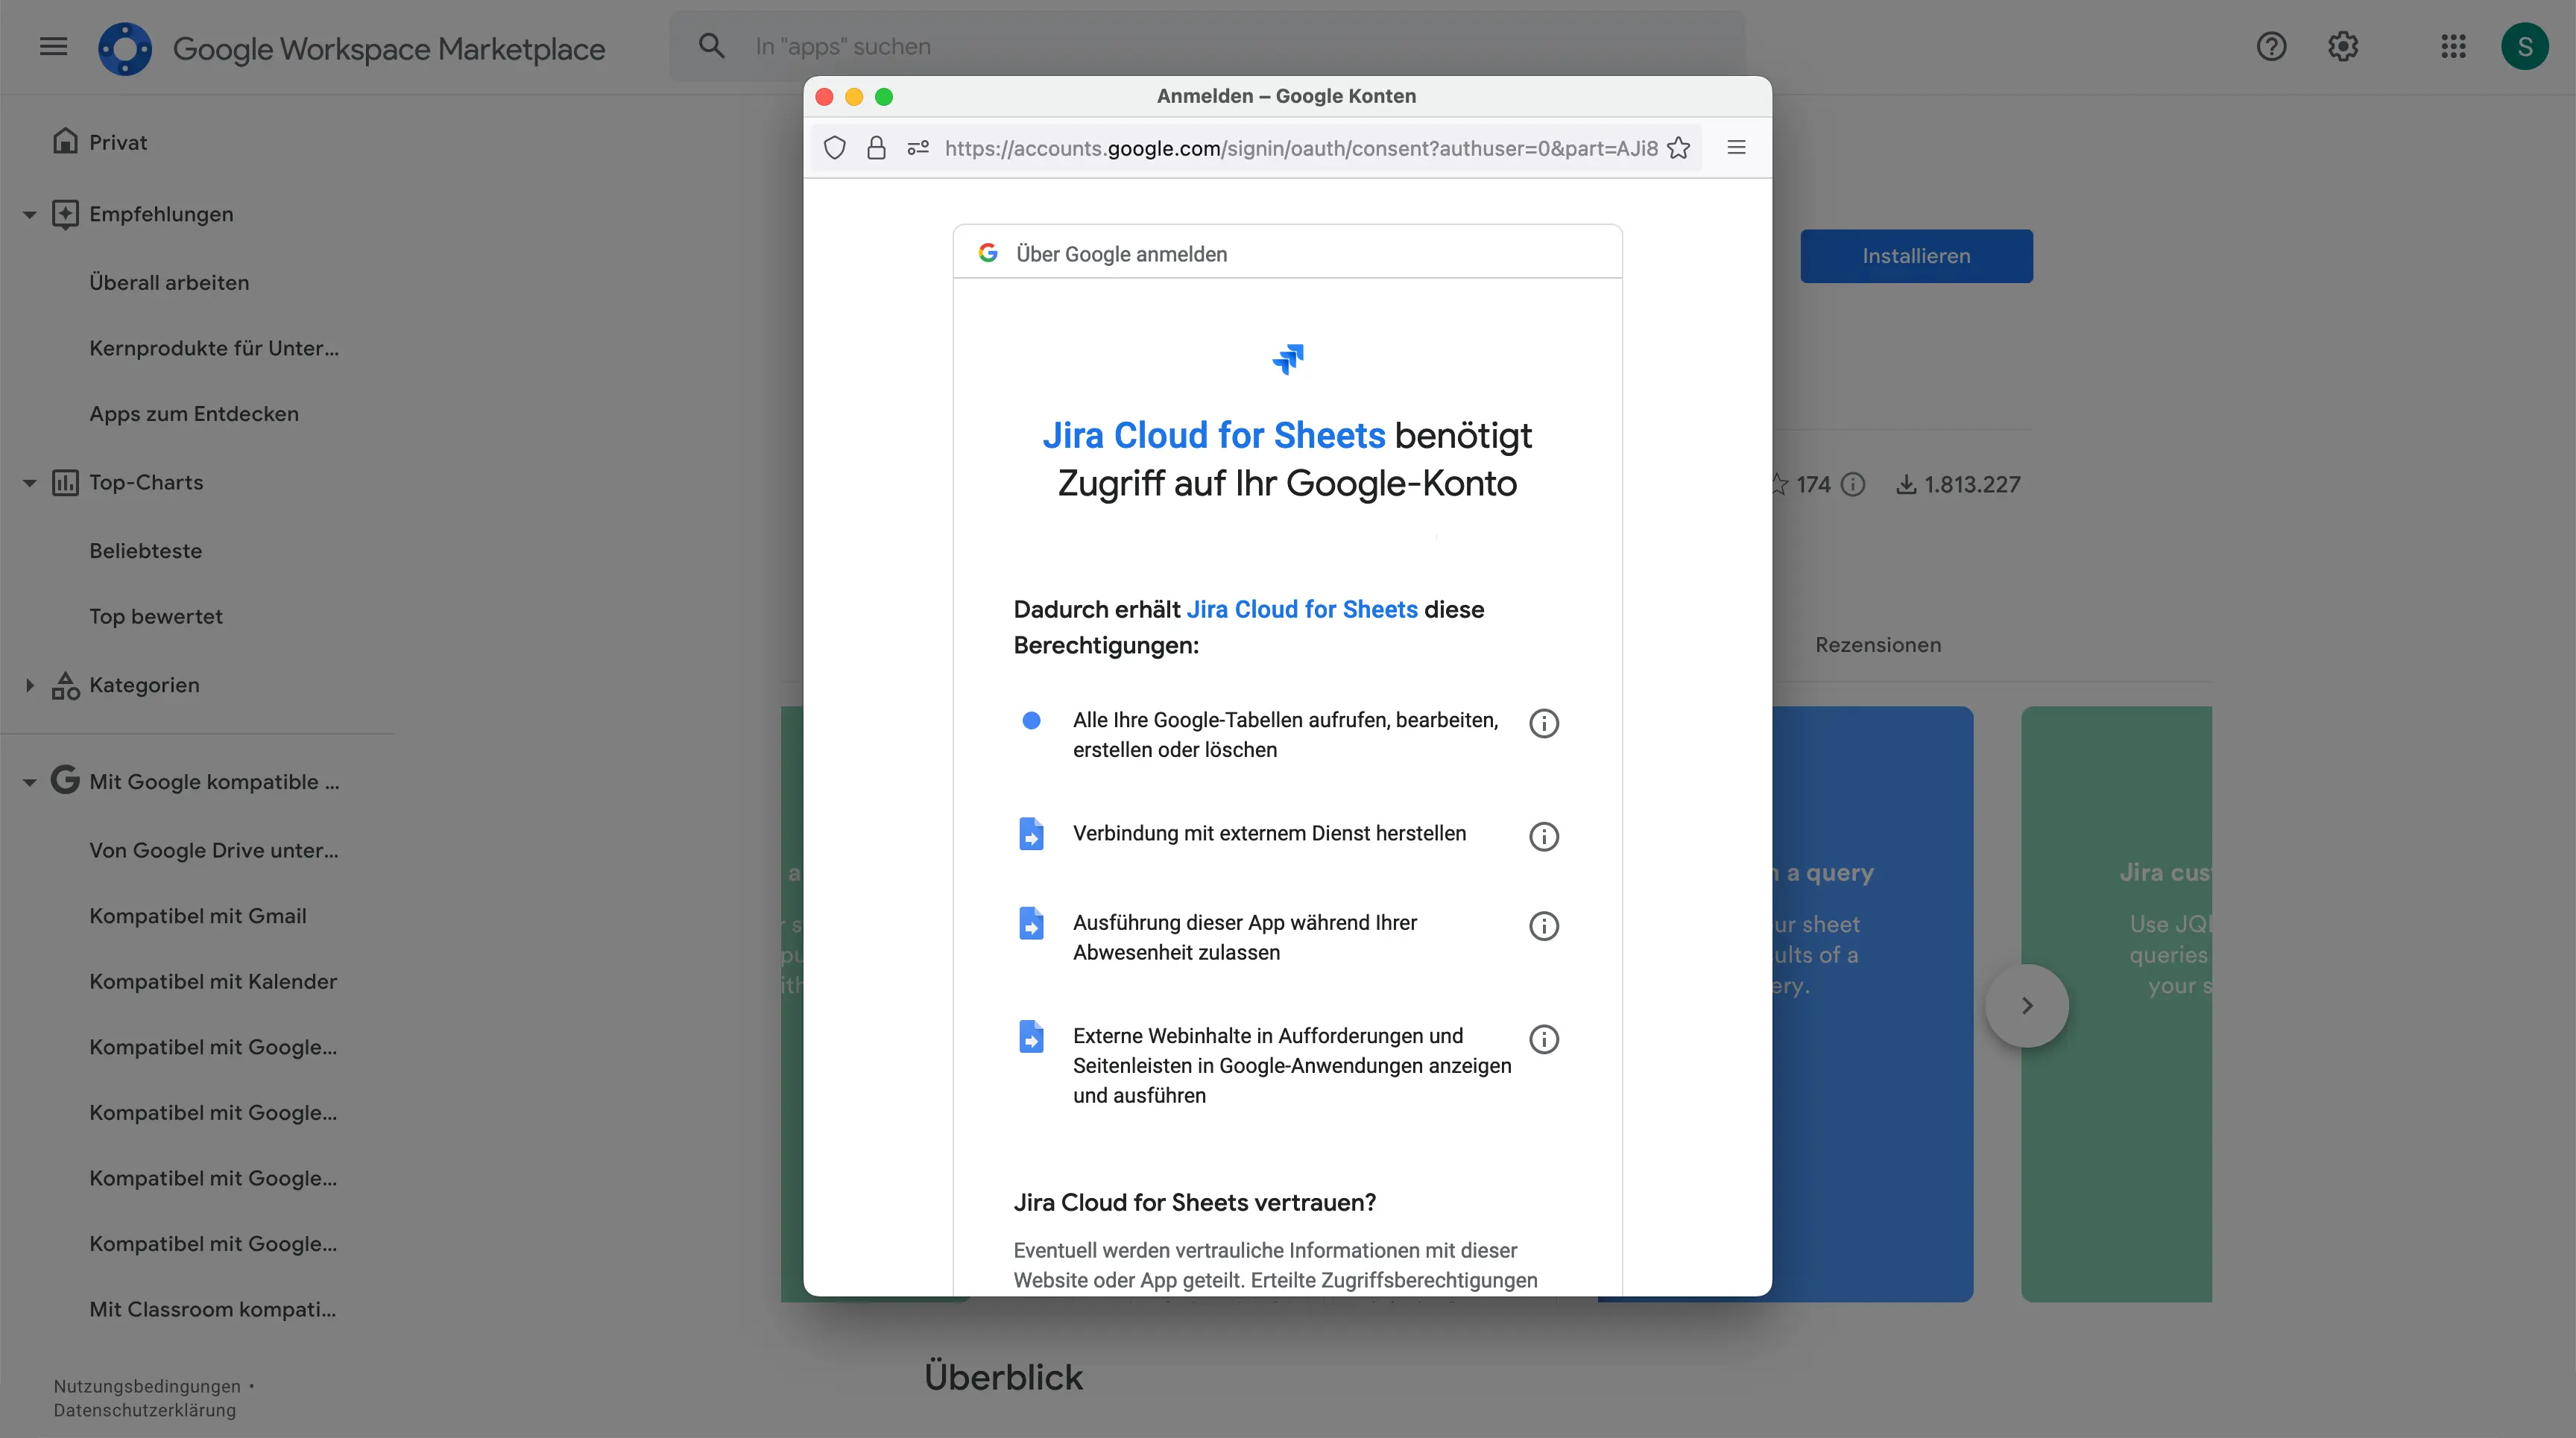Click the Privat home icon
The height and width of the screenshot is (1438, 2576).
click(65, 141)
